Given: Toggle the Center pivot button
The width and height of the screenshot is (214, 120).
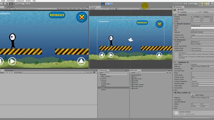Looking at the screenshot, I should tap(19, 4).
